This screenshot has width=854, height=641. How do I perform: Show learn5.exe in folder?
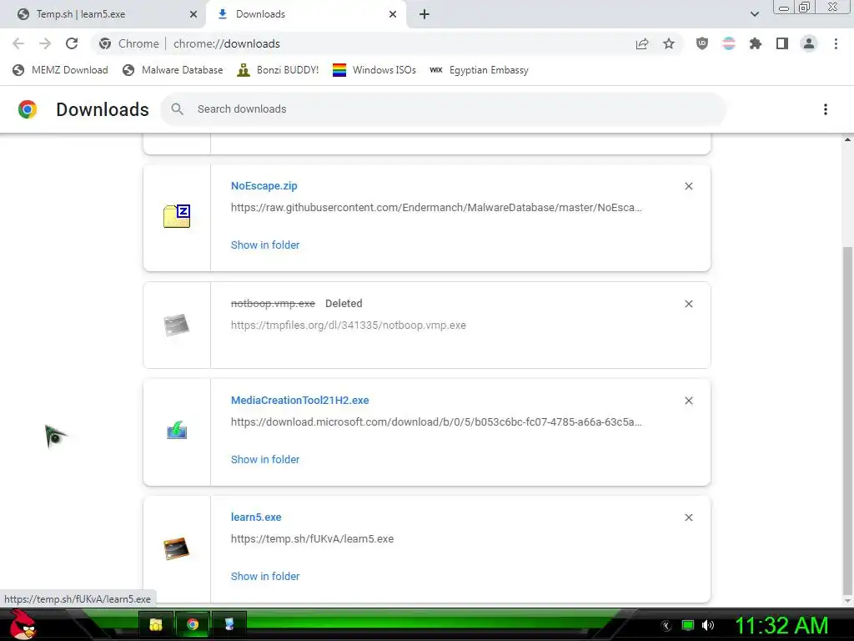coord(265,577)
